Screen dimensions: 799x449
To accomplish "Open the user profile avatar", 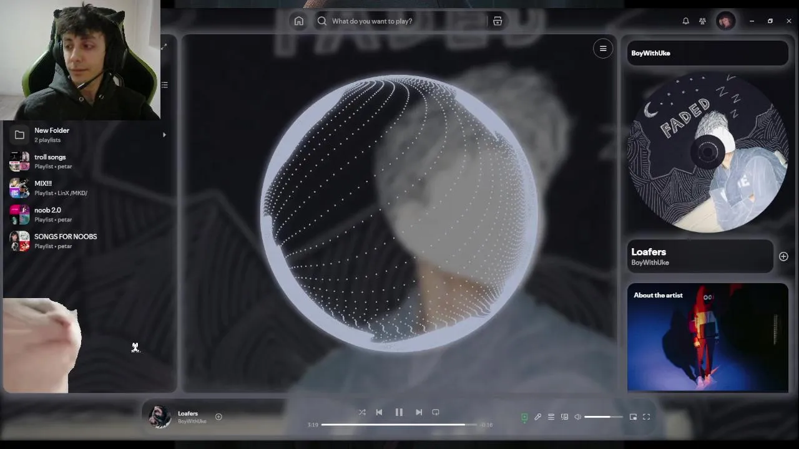I will click(x=725, y=21).
